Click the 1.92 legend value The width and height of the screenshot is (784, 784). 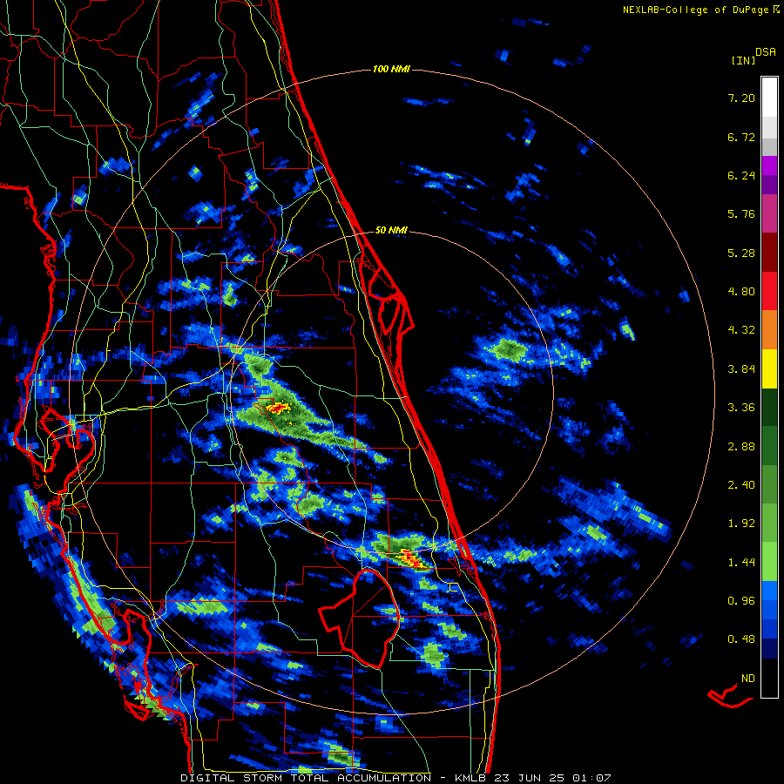point(741,524)
